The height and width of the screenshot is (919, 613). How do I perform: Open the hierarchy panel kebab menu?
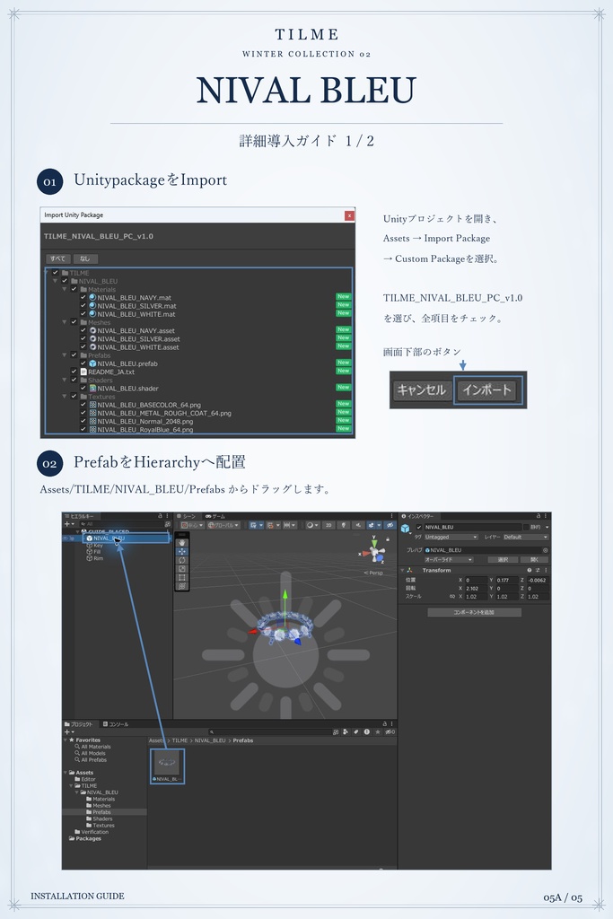(167, 516)
